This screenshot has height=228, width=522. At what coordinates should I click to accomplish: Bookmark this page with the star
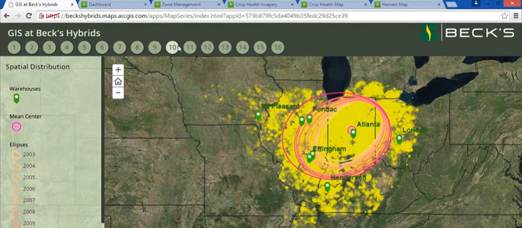tap(504, 16)
